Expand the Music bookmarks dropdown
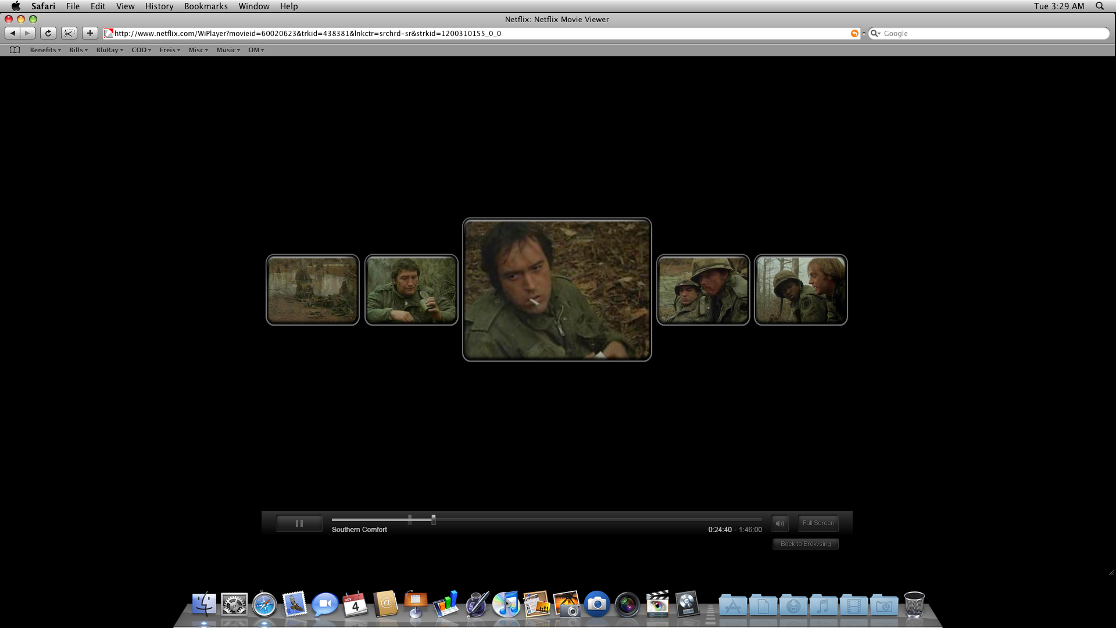Screen dimensions: 1116x628 [228, 50]
